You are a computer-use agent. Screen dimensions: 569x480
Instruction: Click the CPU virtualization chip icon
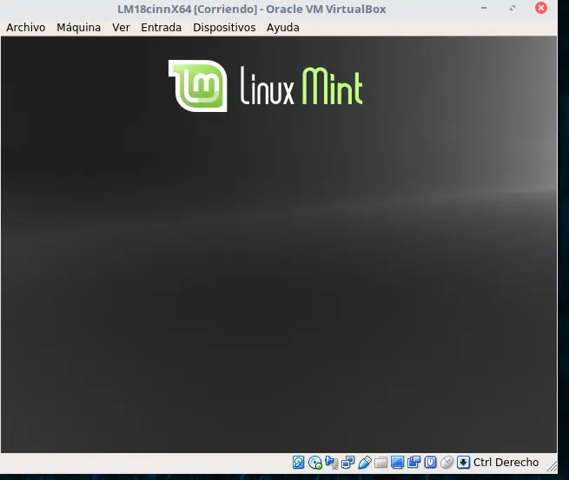[430, 463]
